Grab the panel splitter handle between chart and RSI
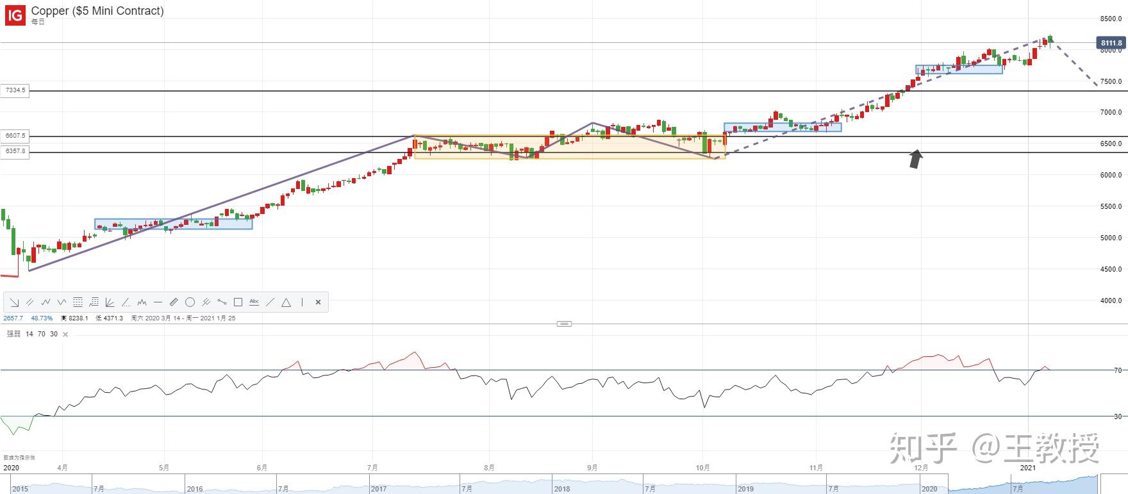 click(x=564, y=324)
